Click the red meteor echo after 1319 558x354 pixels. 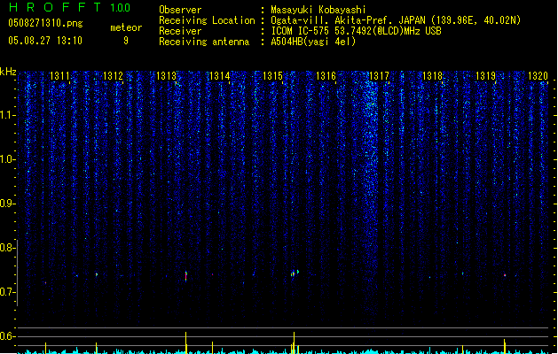coord(505,275)
